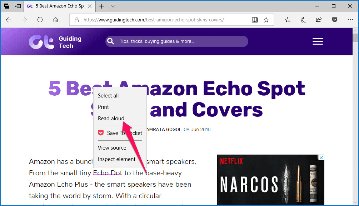Show tab previews chevron

point(113,6)
